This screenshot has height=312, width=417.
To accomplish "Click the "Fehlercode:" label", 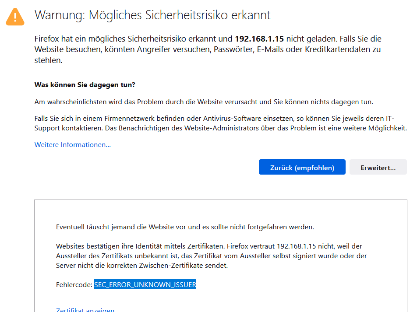I will click(x=74, y=284).
